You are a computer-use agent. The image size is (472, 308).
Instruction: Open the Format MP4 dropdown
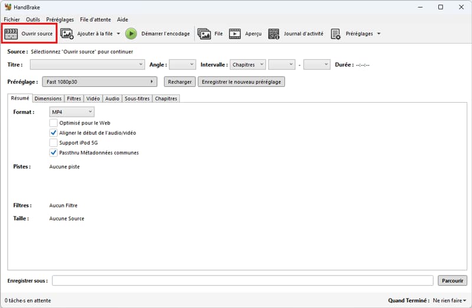(x=71, y=112)
